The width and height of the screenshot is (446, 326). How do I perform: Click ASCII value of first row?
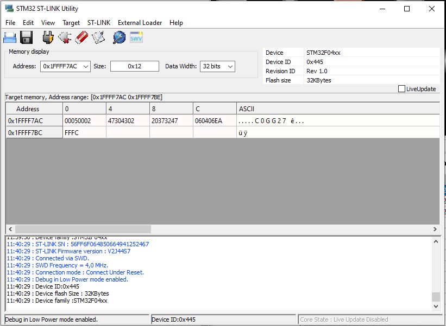pos(271,121)
